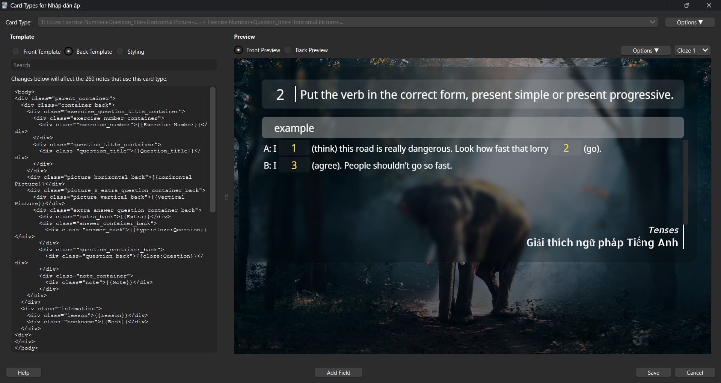Open the Cloze 1 dropdown
The height and width of the screenshot is (383, 721).
point(692,50)
